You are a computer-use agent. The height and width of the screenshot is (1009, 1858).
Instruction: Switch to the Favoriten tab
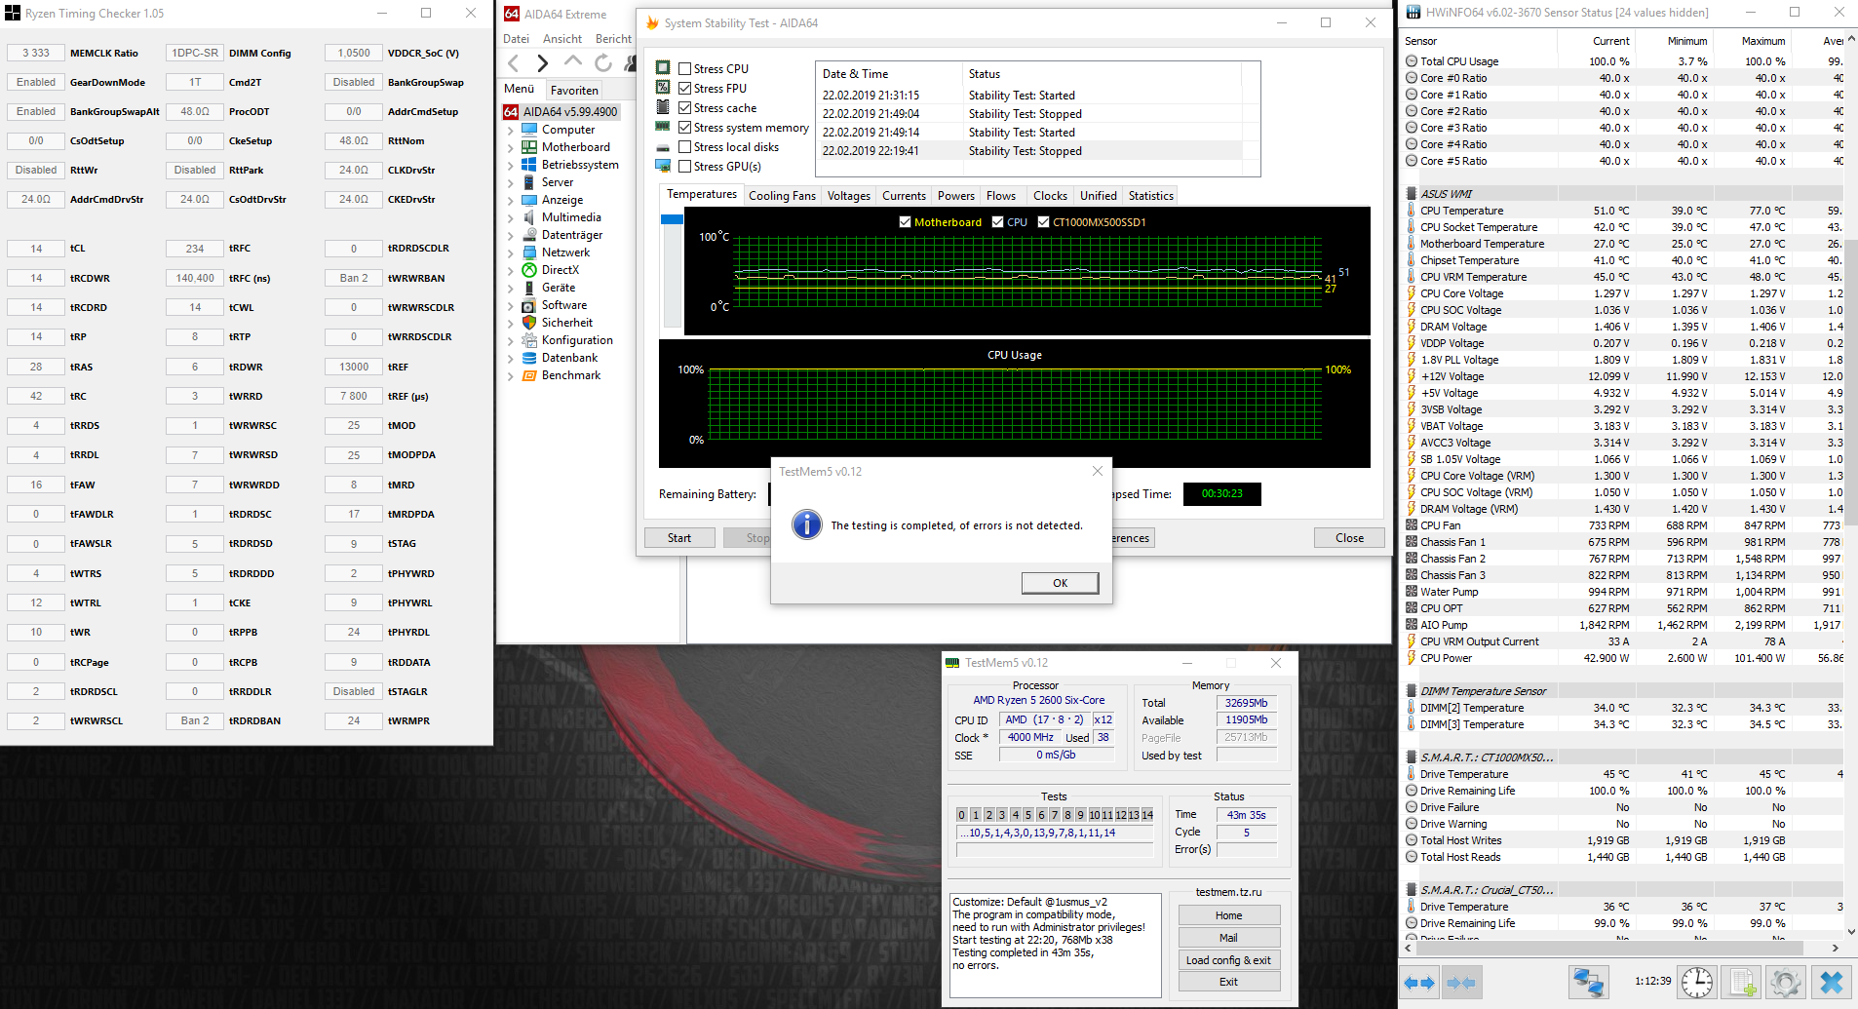[574, 90]
